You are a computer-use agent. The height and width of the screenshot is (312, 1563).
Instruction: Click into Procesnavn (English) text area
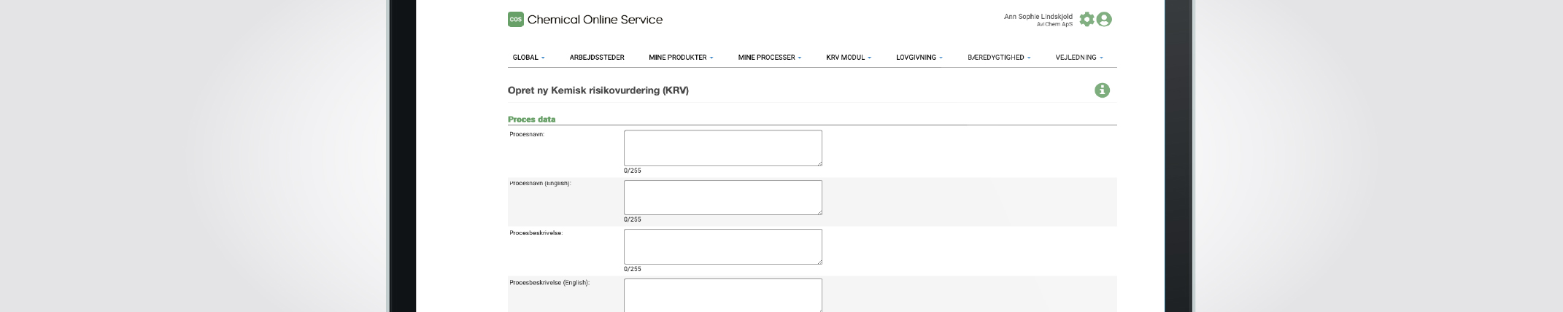click(722, 198)
